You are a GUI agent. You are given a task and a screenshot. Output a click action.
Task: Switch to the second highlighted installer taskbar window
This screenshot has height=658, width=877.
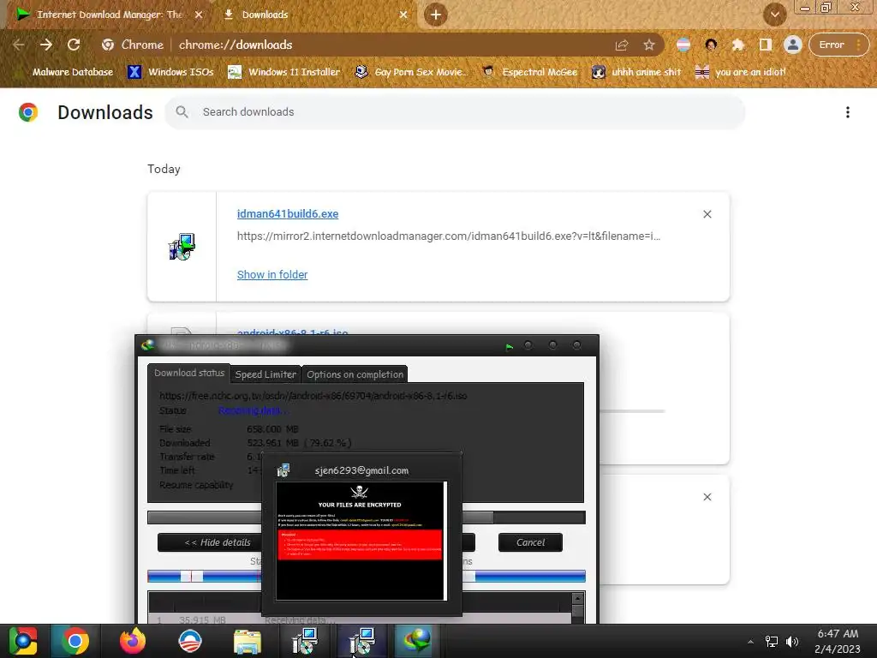(361, 641)
